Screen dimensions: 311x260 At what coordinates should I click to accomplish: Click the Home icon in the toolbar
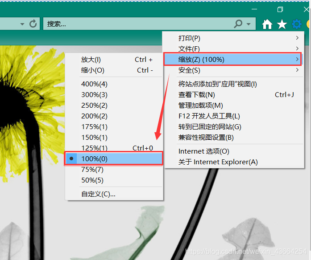coord(267,24)
